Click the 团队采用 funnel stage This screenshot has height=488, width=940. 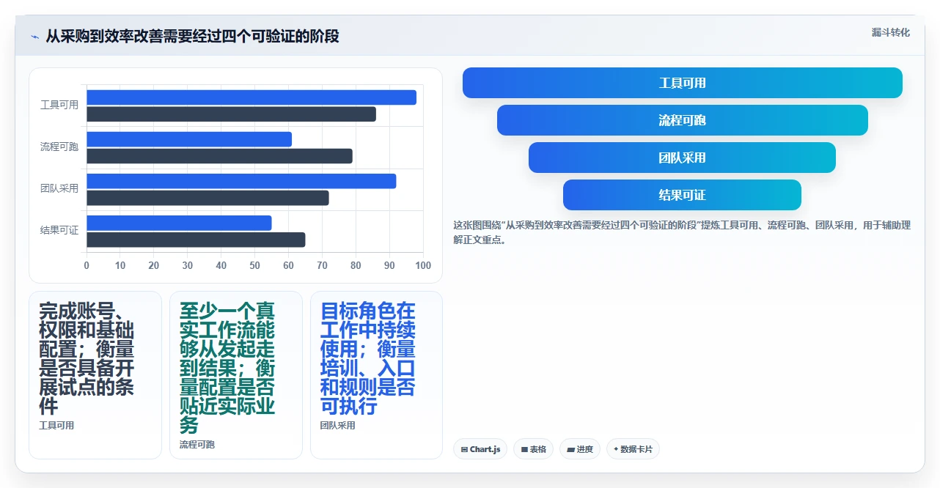(x=683, y=158)
